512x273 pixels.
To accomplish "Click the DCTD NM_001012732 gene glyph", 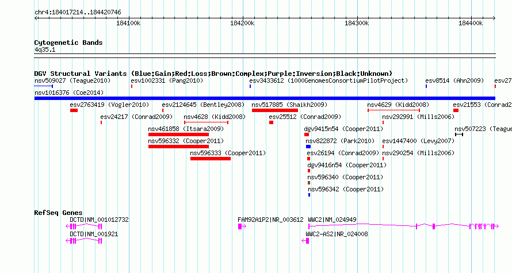I will tap(84, 226).
